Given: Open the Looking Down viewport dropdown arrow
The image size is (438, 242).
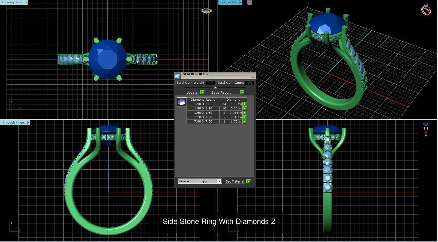Looking at the screenshot, I should pos(26,2).
